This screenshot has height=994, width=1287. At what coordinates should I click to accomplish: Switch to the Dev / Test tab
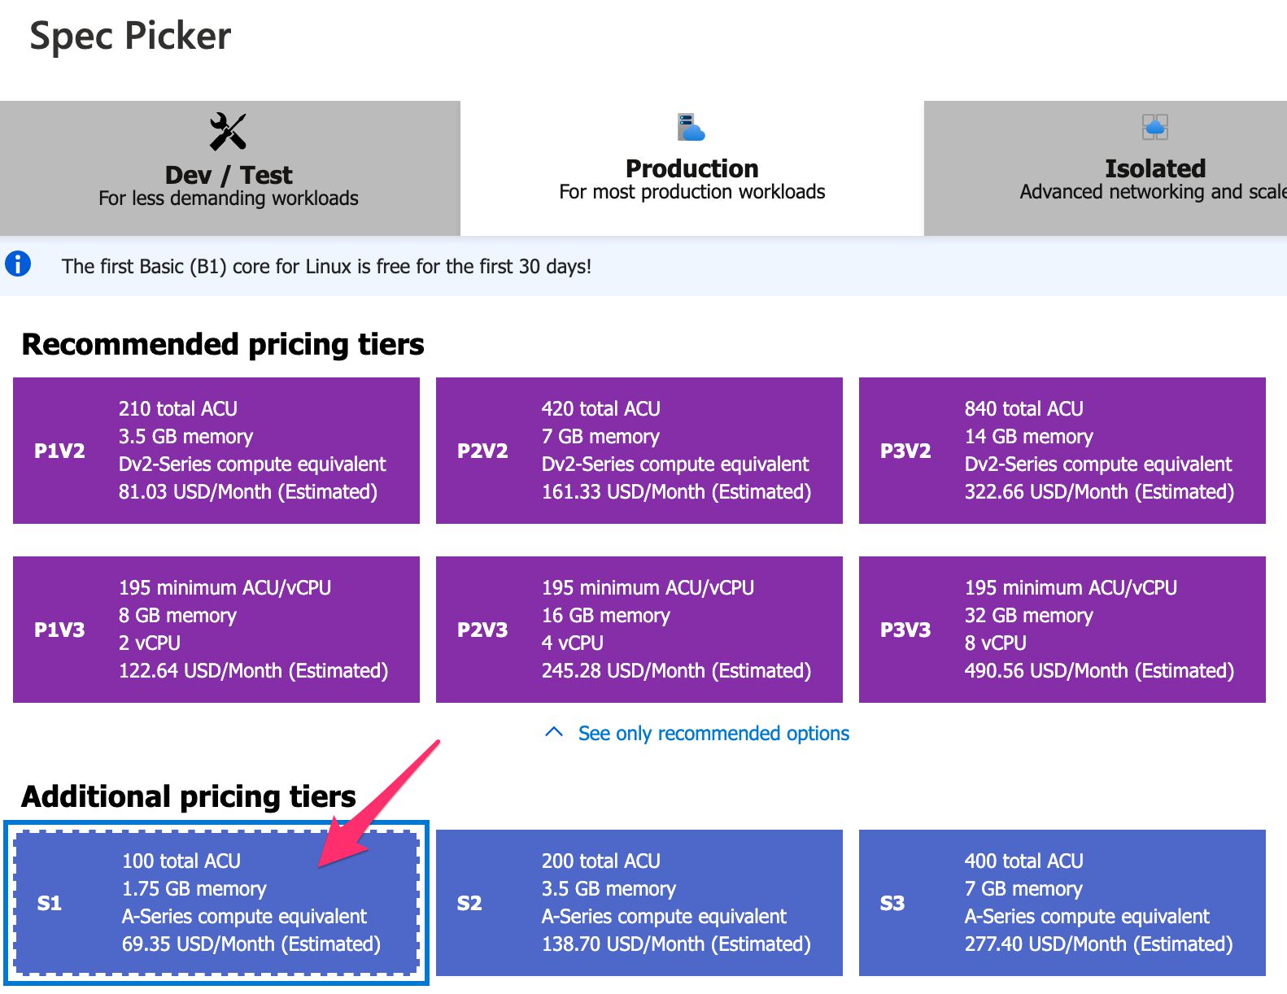tap(230, 168)
